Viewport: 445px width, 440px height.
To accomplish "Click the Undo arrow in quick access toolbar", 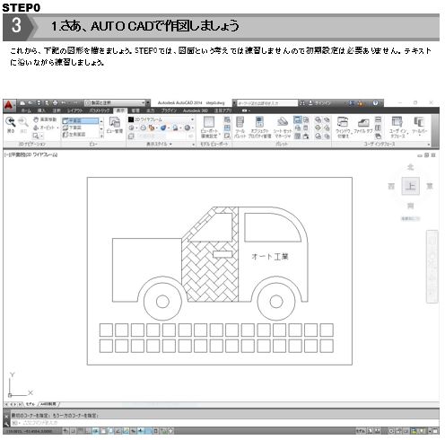I will (64, 103).
